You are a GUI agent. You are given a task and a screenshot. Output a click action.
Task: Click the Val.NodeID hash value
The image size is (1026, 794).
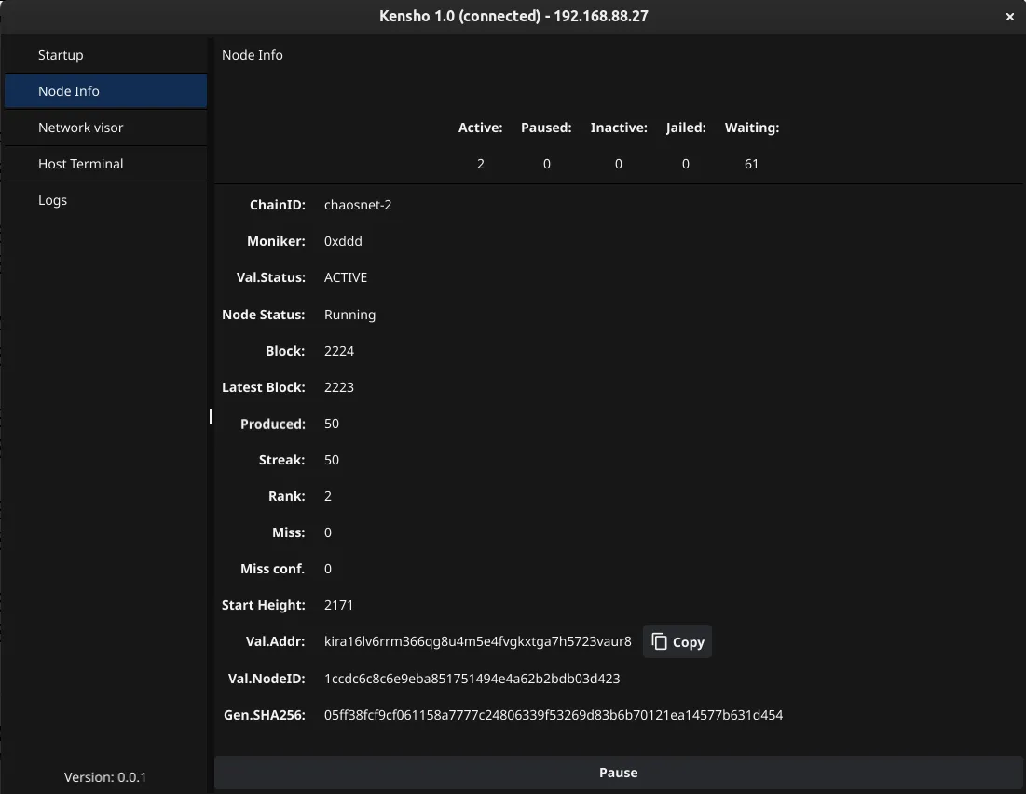click(x=472, y=679)
